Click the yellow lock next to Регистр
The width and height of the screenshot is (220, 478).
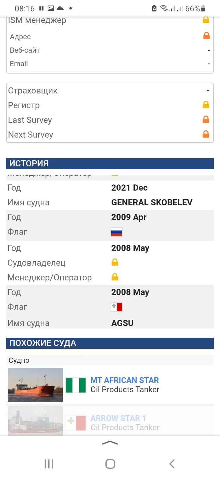pos(206,105)
